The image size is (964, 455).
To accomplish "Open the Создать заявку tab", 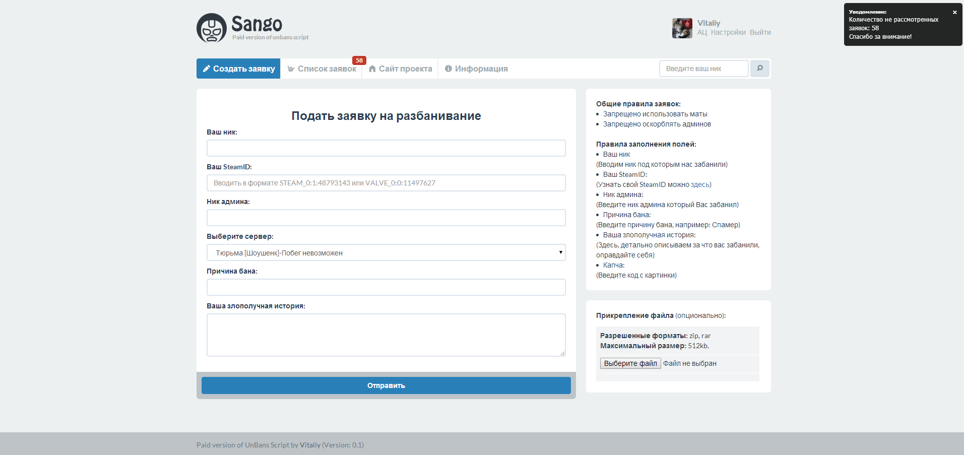I will pyautogui.click(x=238, y=69).
